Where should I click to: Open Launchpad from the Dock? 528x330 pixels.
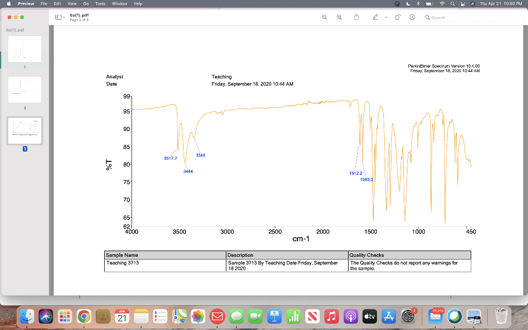pos(64,316)
